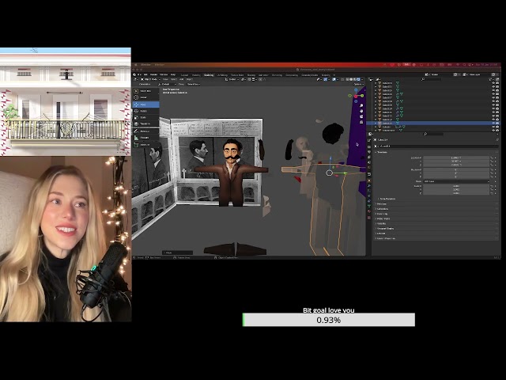Open the green Object Data properties tab
The height and width of the screenshot is (380, 506).
pos(369,206)
